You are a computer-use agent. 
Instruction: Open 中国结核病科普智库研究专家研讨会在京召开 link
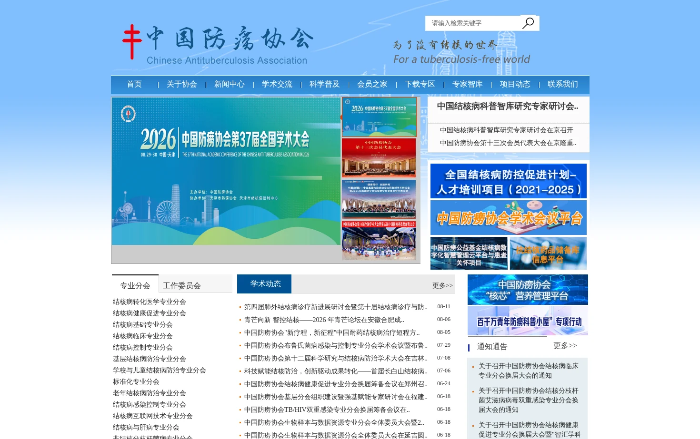pyautogui.click(x=507, y=130)
